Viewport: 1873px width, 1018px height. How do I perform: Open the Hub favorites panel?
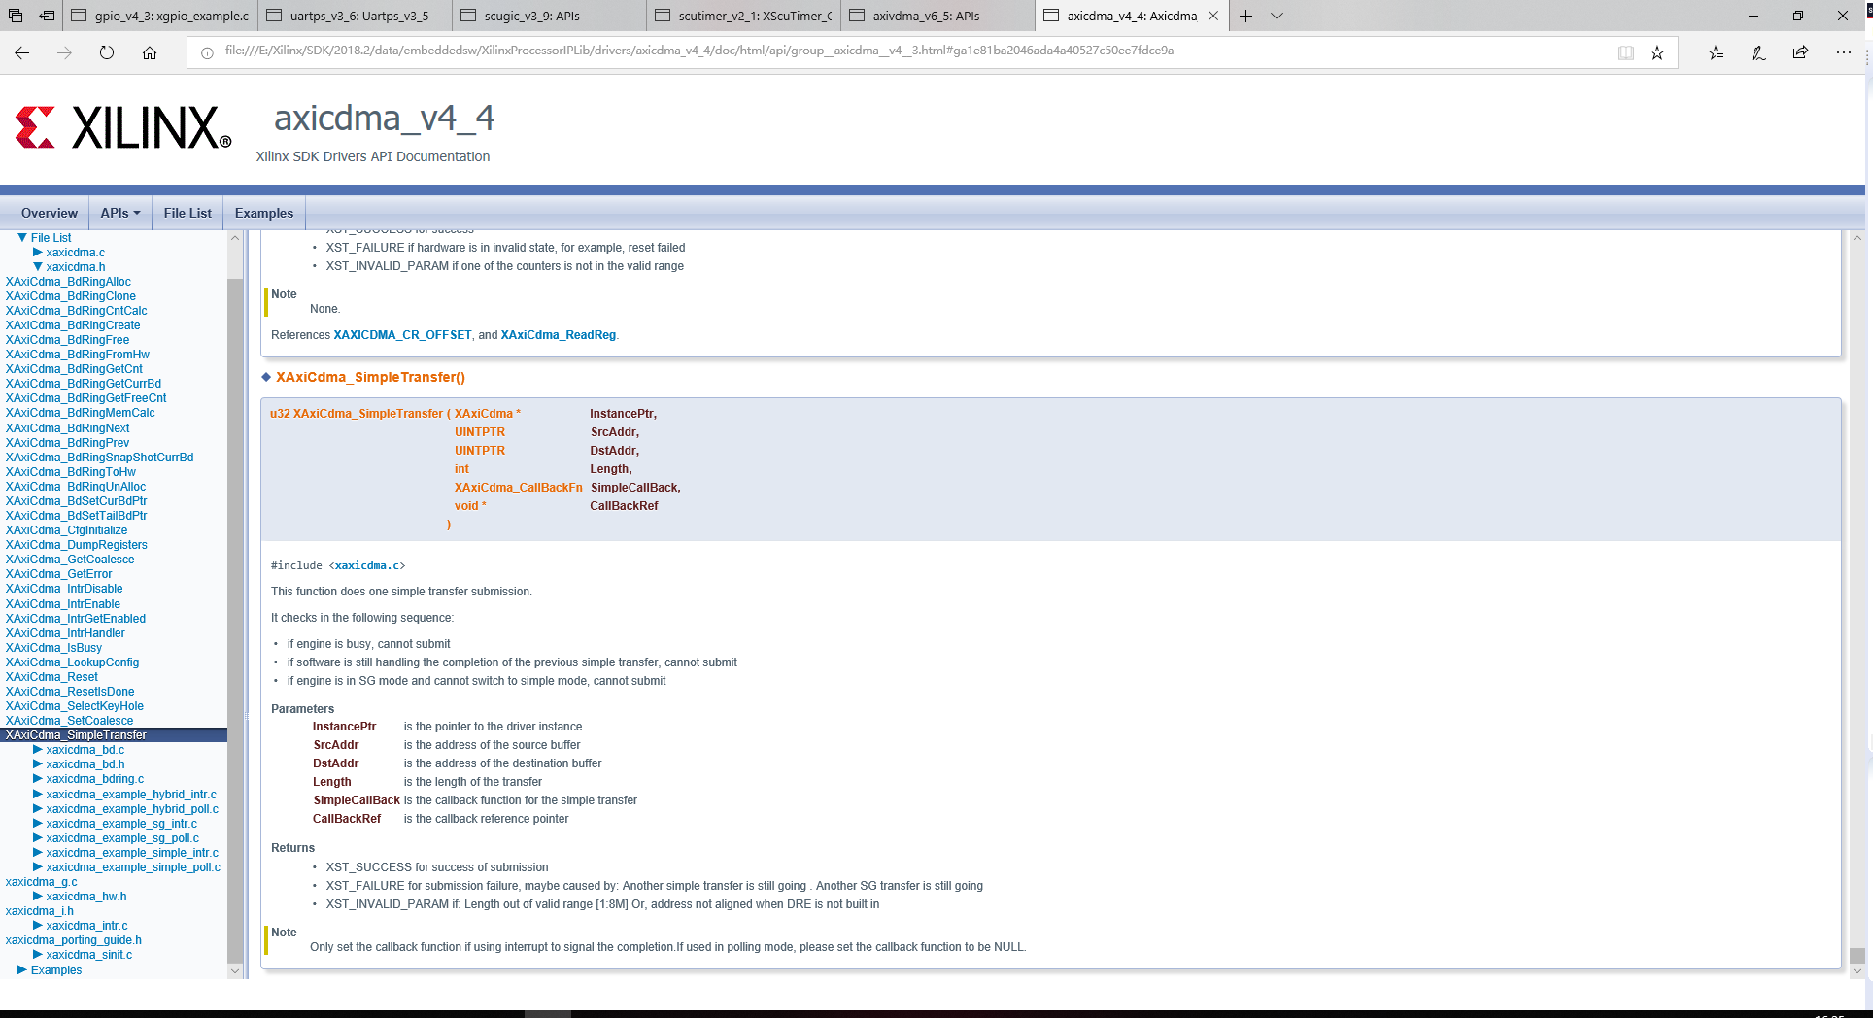tap(1716, 52)
